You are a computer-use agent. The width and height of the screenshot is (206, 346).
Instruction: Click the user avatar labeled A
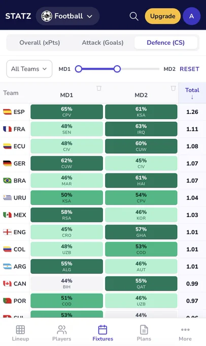pos(191,16)
